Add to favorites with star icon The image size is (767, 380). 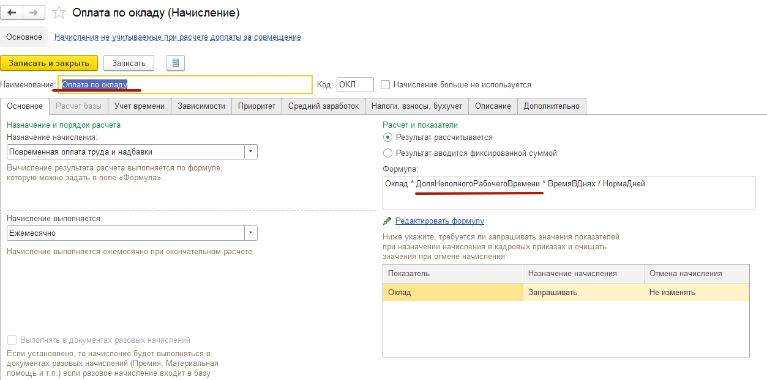pos(59,12)
